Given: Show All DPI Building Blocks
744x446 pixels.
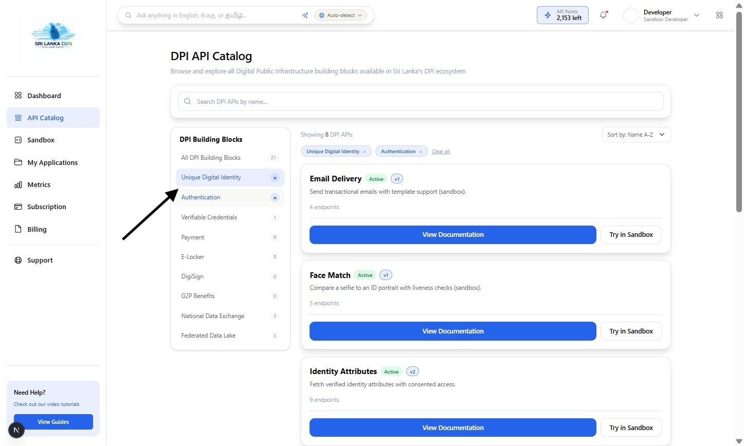Looking at the screenshot, I should (x=230, y=158).
